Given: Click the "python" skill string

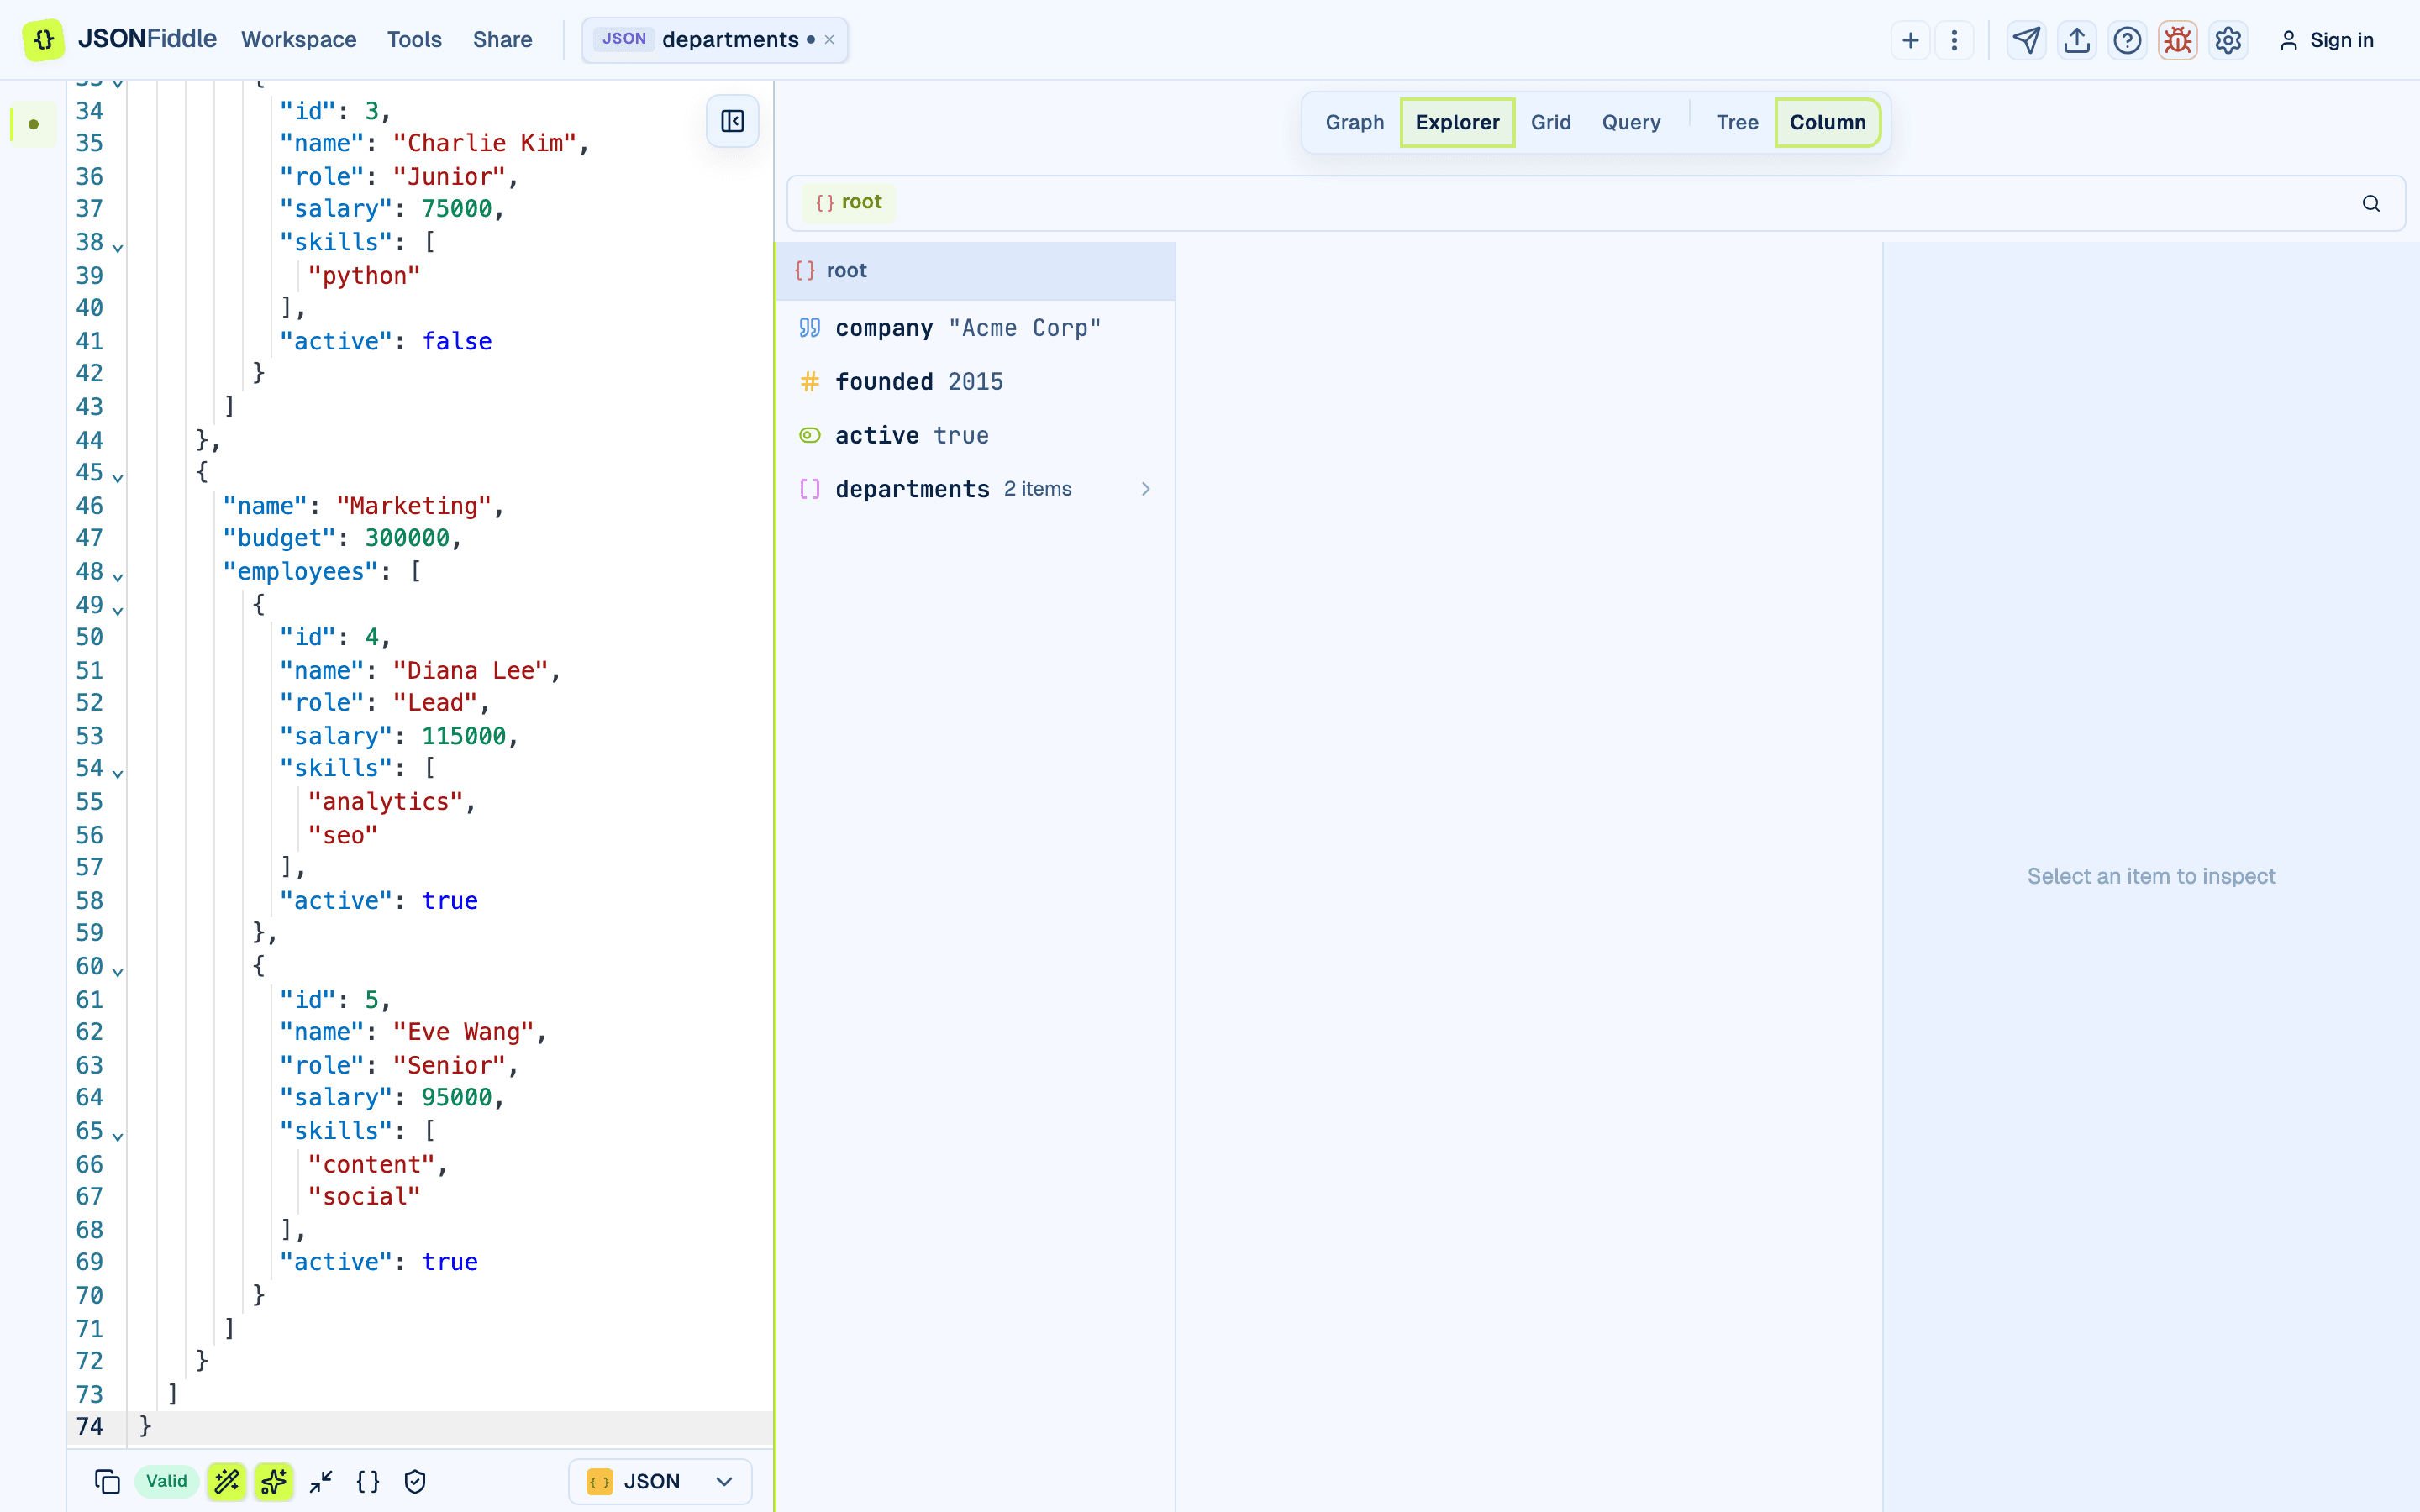Looking at the screenshot, I should (x=364, y=275).
